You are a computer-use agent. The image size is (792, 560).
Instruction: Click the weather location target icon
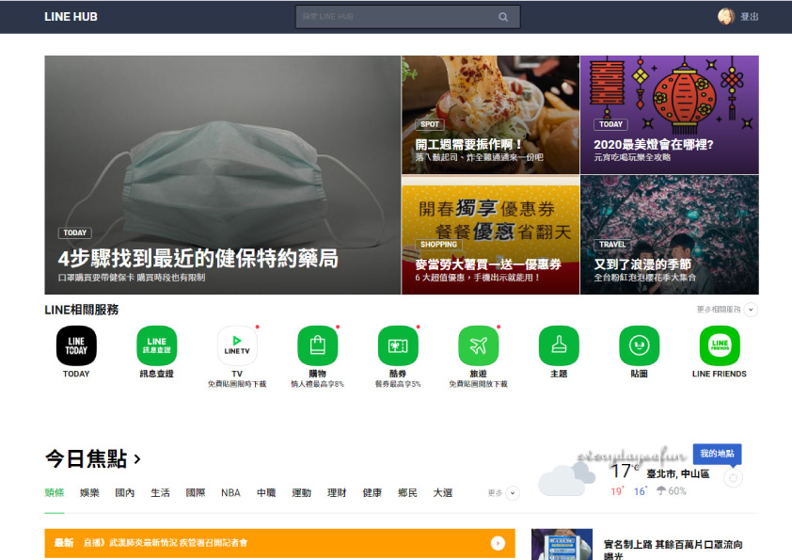point(734,477)
